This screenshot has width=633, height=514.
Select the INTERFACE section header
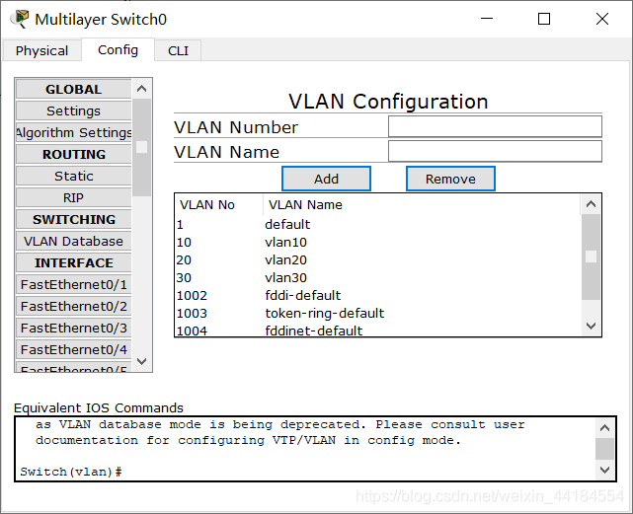(73, 263)
